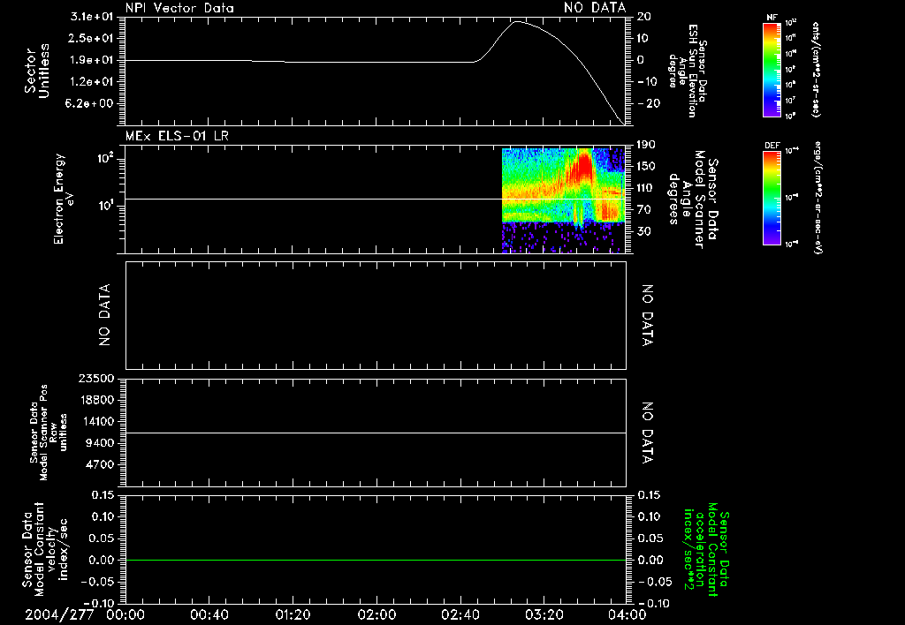Click the 'MEx ELS-01 LR' panel title
The image size is (905, 625).
pos(177,136)
